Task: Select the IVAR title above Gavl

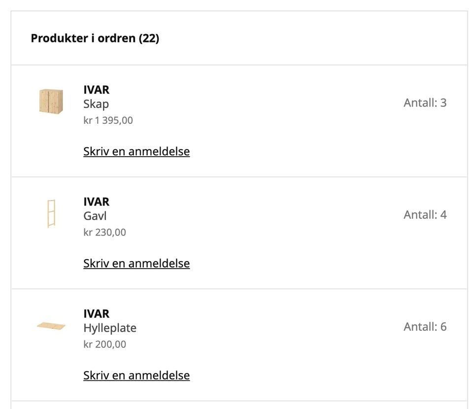Action: coord(97,202)
